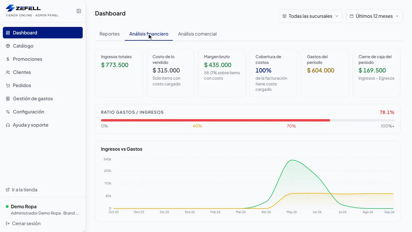Open Gestión de gastos
Screen dimensions: 412x232
click(x=43, y=99)
